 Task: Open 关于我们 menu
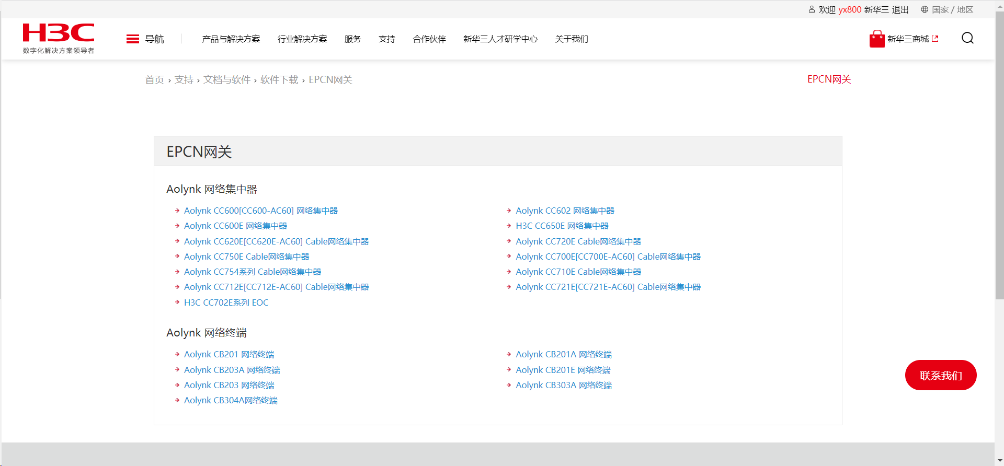pyautogui.click(x=572, y=39)
